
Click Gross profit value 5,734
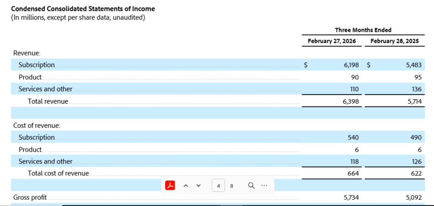pos(351,197)
